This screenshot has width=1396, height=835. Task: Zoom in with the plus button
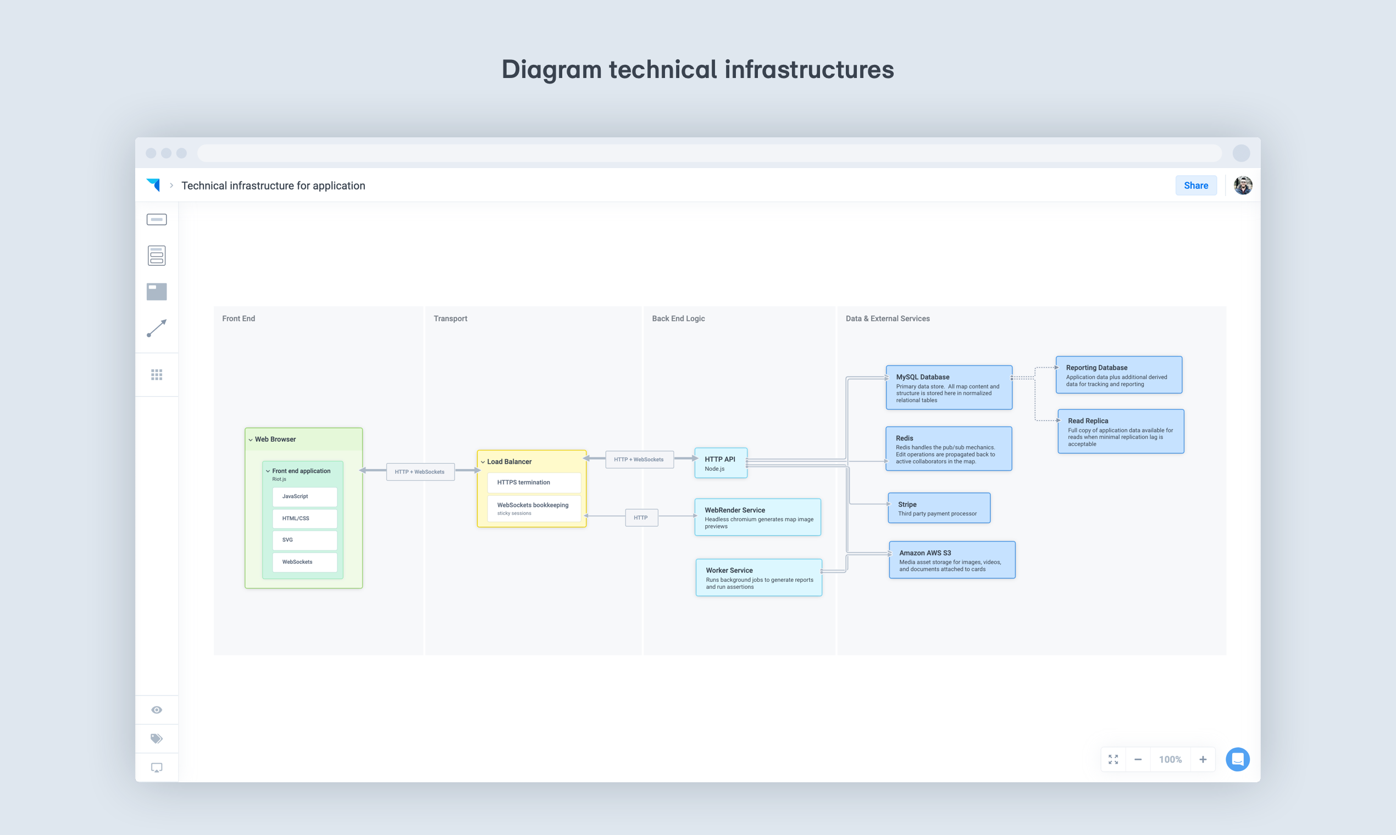(1203, 759)
